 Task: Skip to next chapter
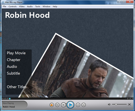click(83, 105)
